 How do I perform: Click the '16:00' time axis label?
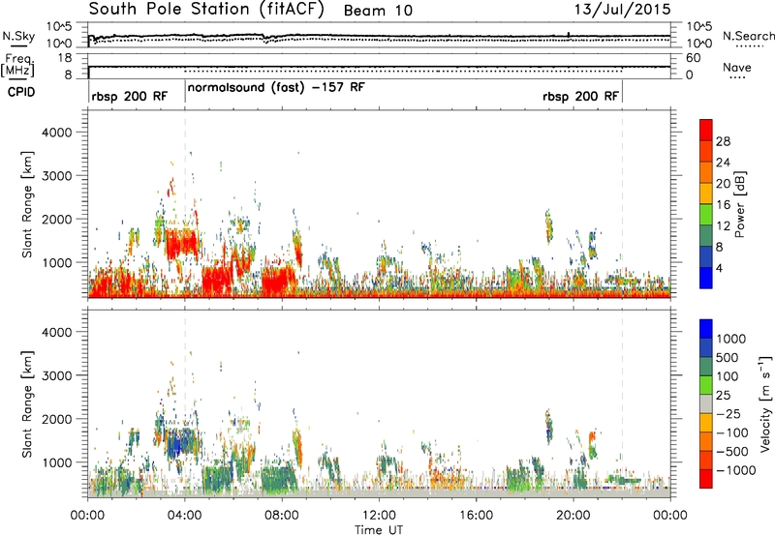click(476, 516)
